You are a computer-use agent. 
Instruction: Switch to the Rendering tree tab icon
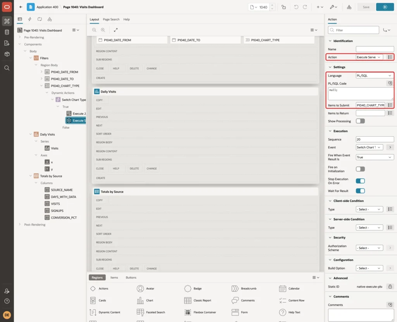pos(20,19)
